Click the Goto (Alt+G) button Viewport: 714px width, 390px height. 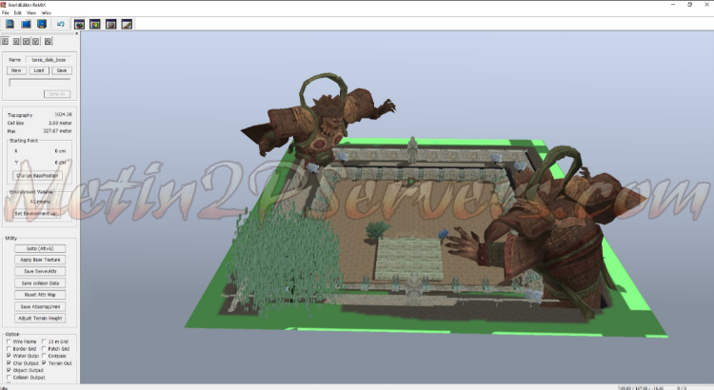click(x=40, y=248)
